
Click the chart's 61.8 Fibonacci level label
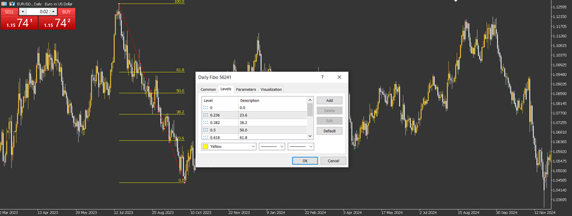click(x=180, y=70)
